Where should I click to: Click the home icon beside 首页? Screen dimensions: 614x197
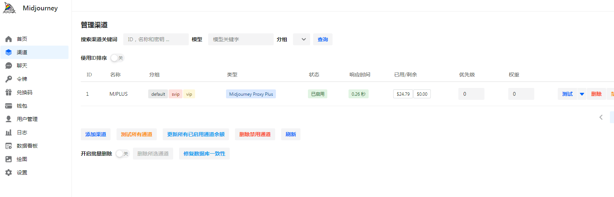click(9, 39)
